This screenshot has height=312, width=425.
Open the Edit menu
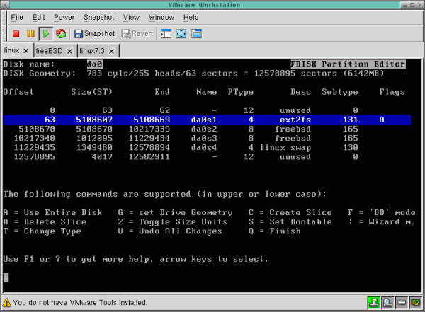(x=38, y=17)
